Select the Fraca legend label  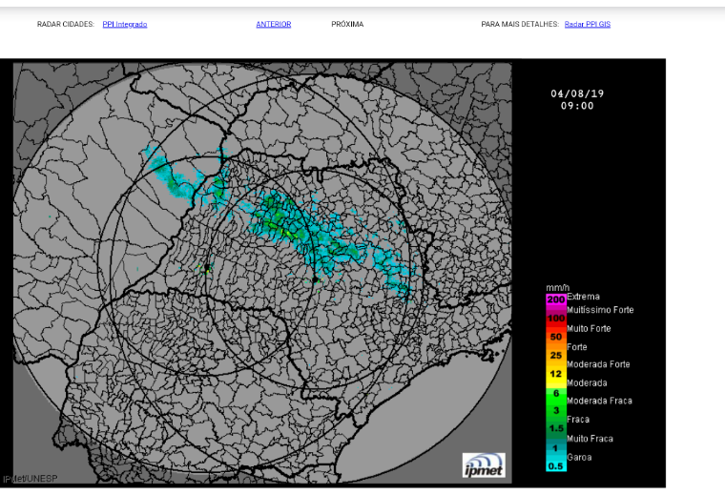(578, 420)
